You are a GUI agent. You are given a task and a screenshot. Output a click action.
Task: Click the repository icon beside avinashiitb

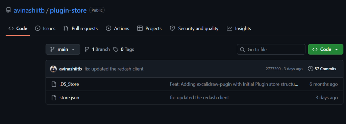(8, 10)
